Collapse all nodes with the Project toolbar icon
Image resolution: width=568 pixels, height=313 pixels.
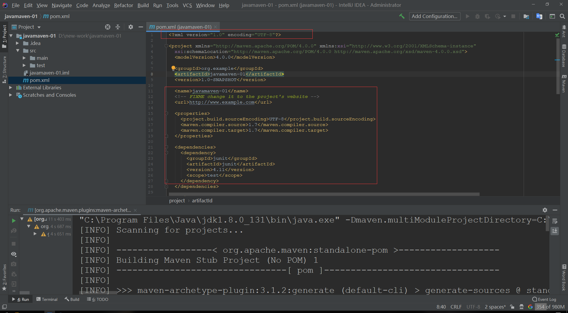pyautogui.click(x=118, y=27)
